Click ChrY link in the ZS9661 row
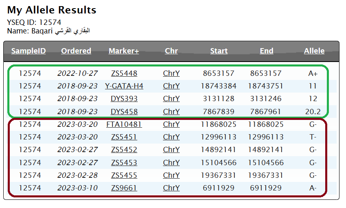 171,188
